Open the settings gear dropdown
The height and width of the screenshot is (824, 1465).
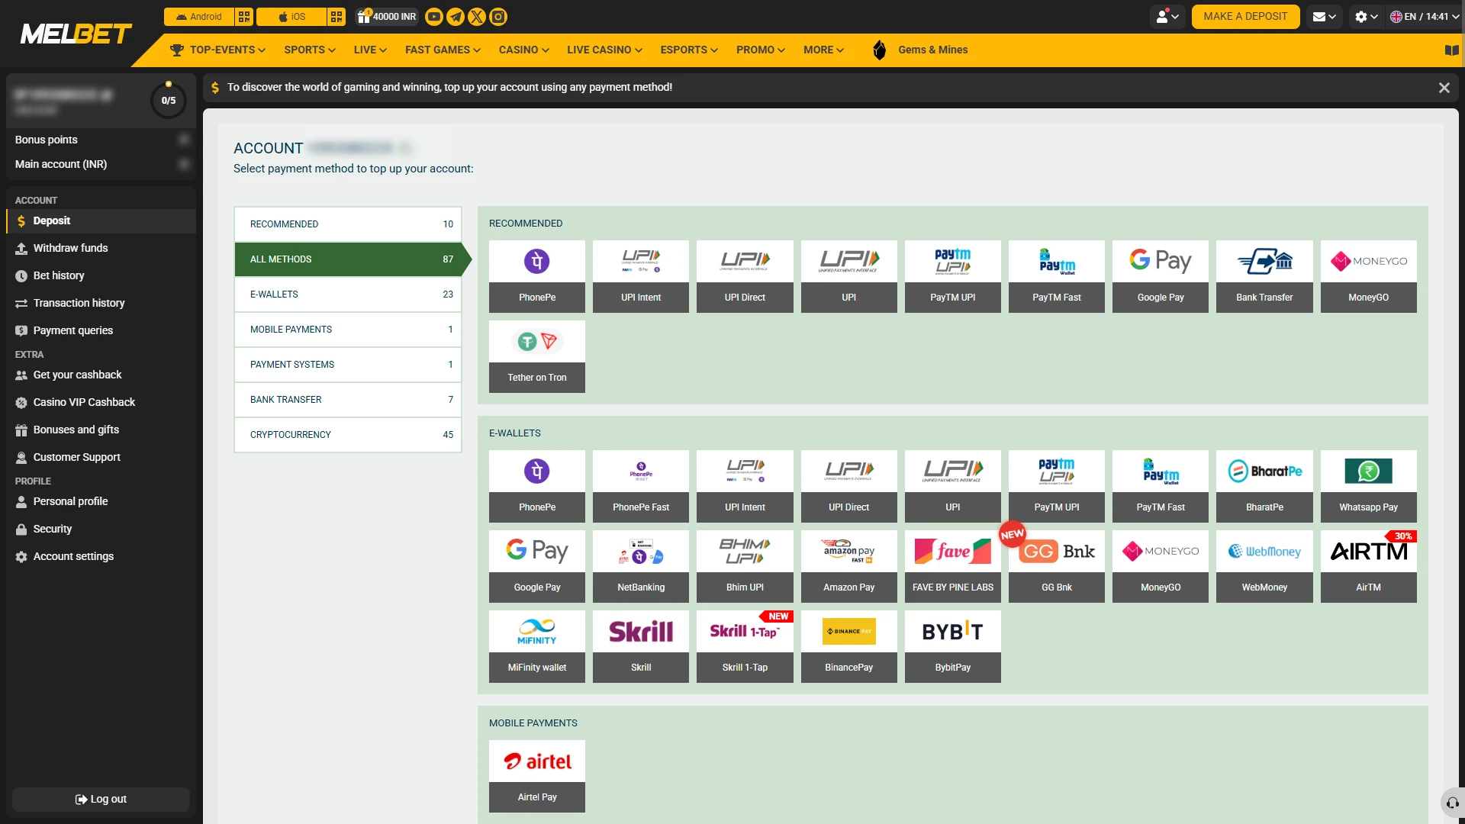click(x=1366, y=17)
